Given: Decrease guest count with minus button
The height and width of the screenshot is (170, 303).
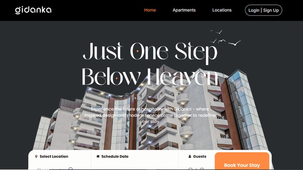Looking at the screenshot, I should pyautogui.click(x=190, y=169).
